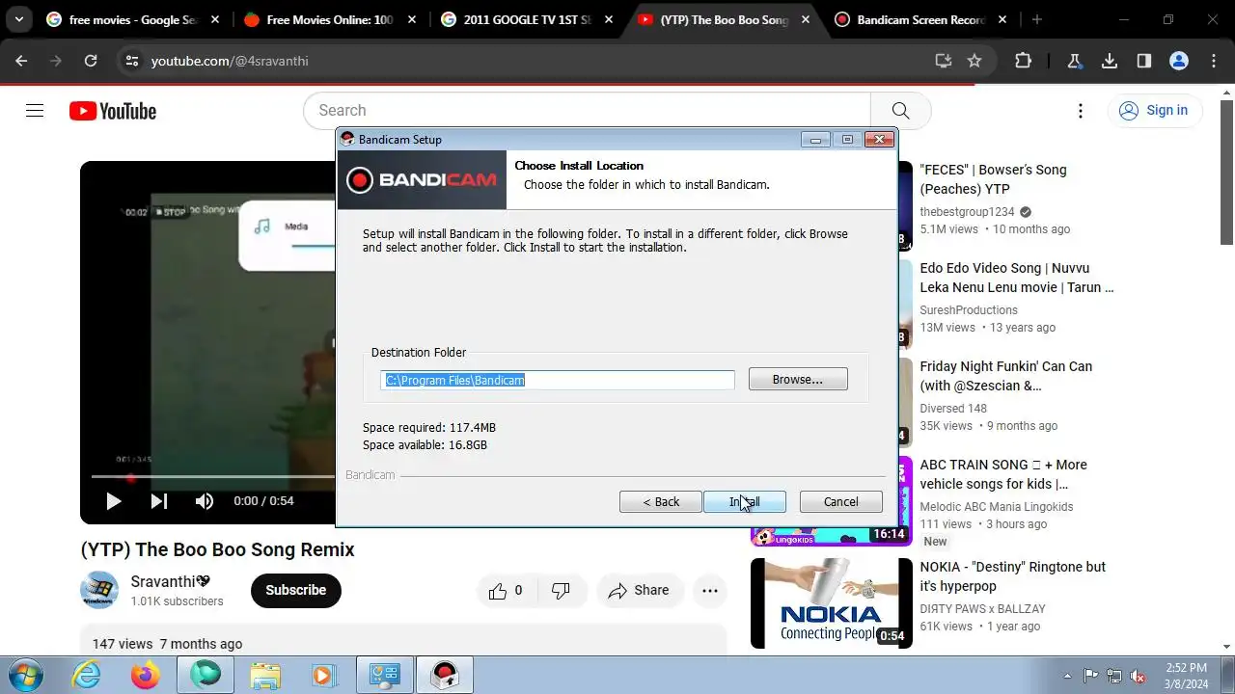
Task: Click the Destination Folder path field
Action: coord(557,380)
